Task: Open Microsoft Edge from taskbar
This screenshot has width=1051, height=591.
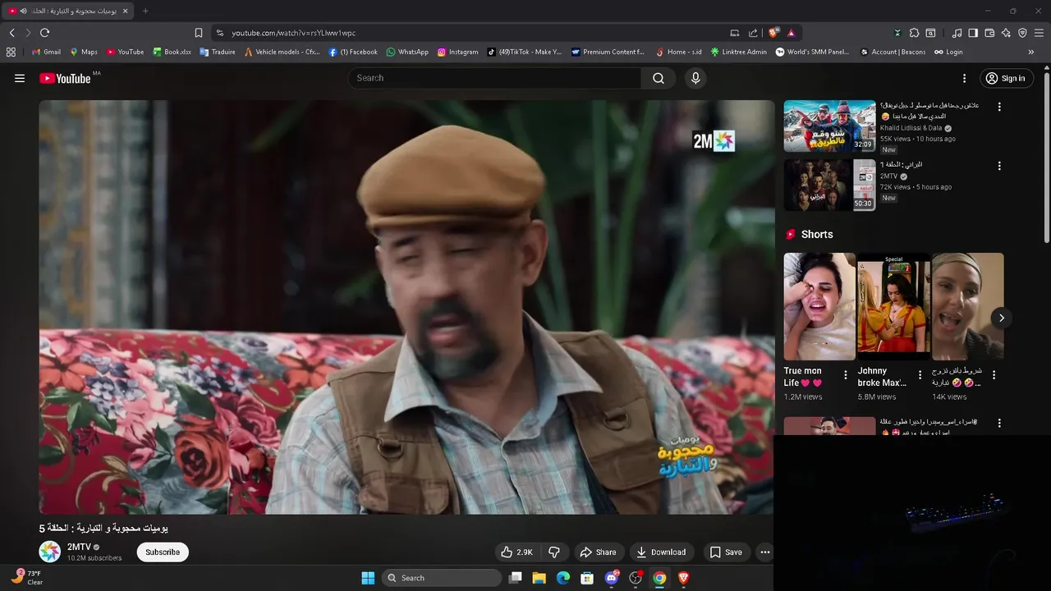Action: pyautogui.click(x=563, y=578)
